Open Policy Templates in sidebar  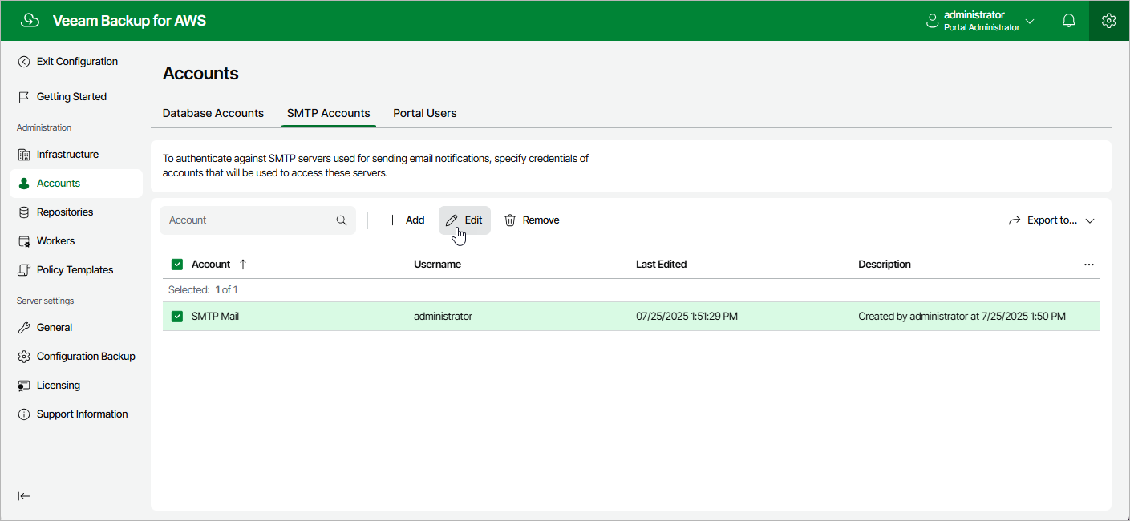pyautogui.click(x=75, y=270)
